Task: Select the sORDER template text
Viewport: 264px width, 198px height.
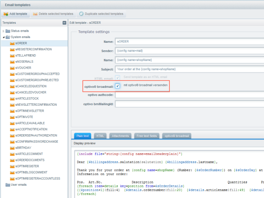Action: pyautogui.click(x=21, y=43)
